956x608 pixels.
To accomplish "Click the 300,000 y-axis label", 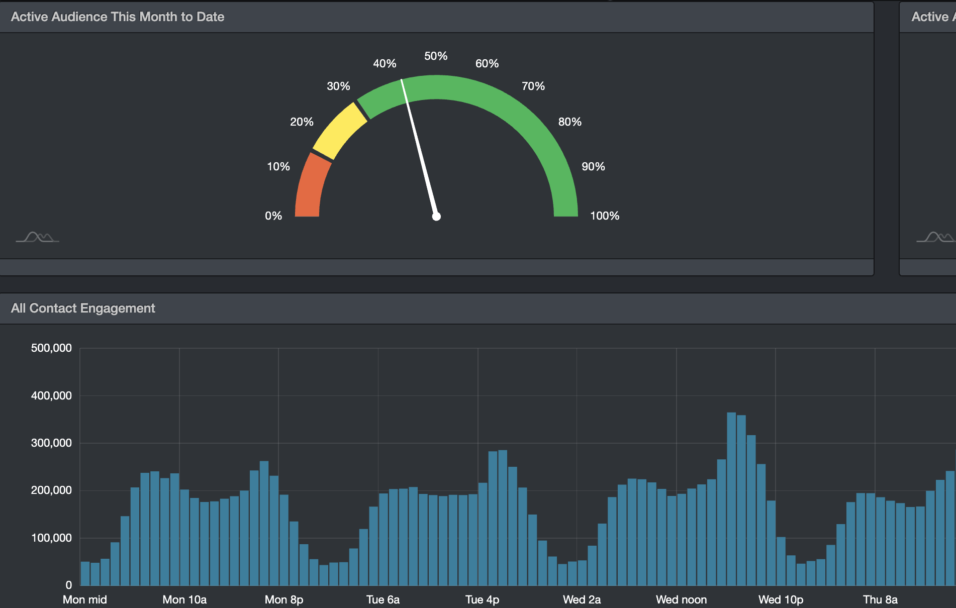I will click(x=51, y=443).
